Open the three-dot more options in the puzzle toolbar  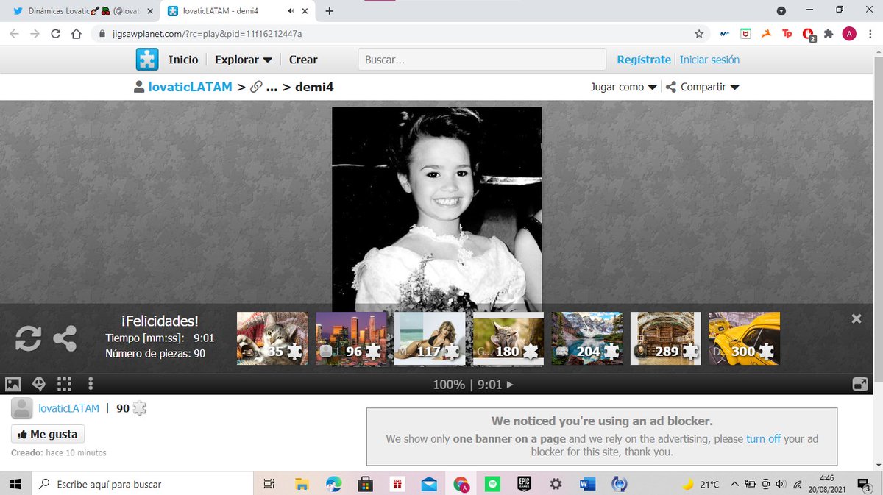(91, 384)
